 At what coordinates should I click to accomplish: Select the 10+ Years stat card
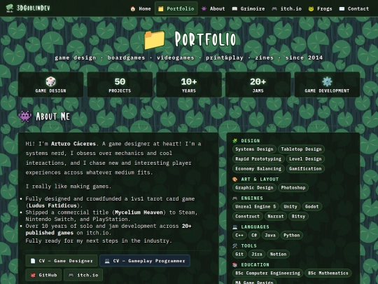(189, 85)
